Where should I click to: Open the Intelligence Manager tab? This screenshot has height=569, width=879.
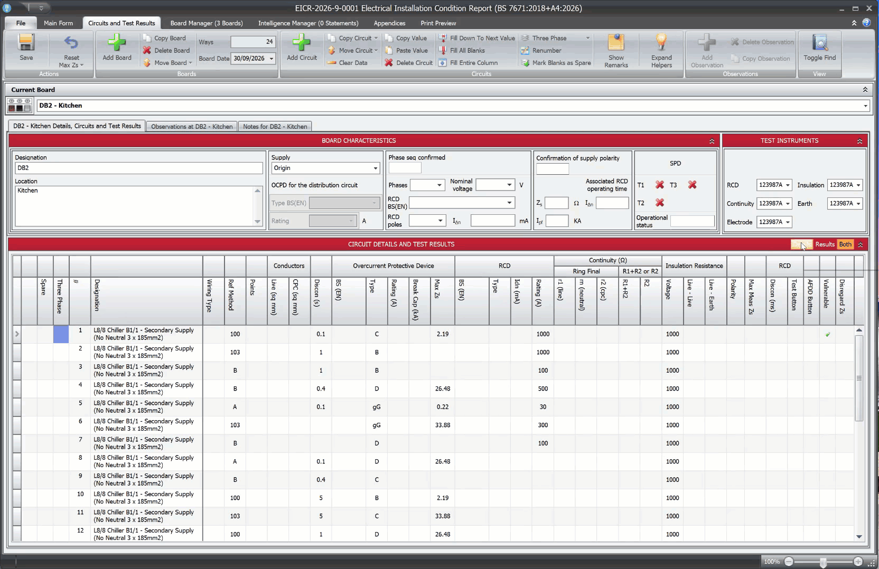pos(308,23)
